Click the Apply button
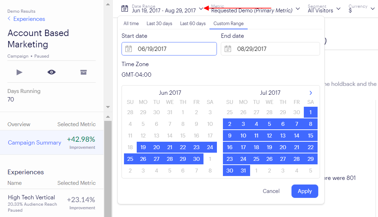The image size is (378, 217). click(x=305, y=191)
